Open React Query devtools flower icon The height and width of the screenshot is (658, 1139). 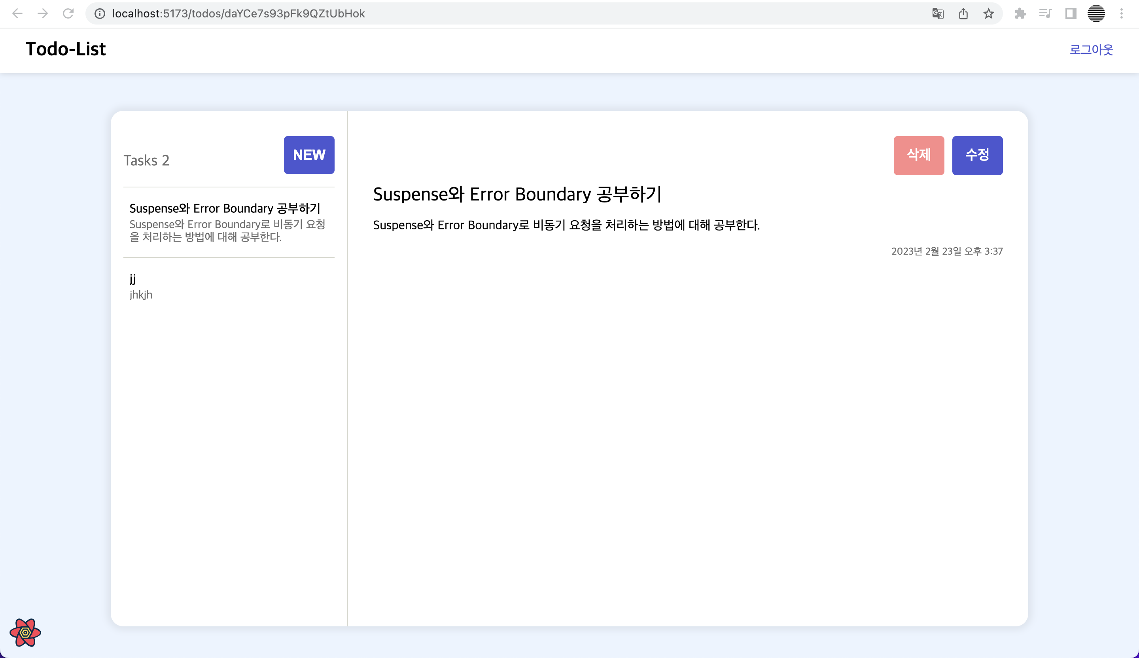(25, 632)
